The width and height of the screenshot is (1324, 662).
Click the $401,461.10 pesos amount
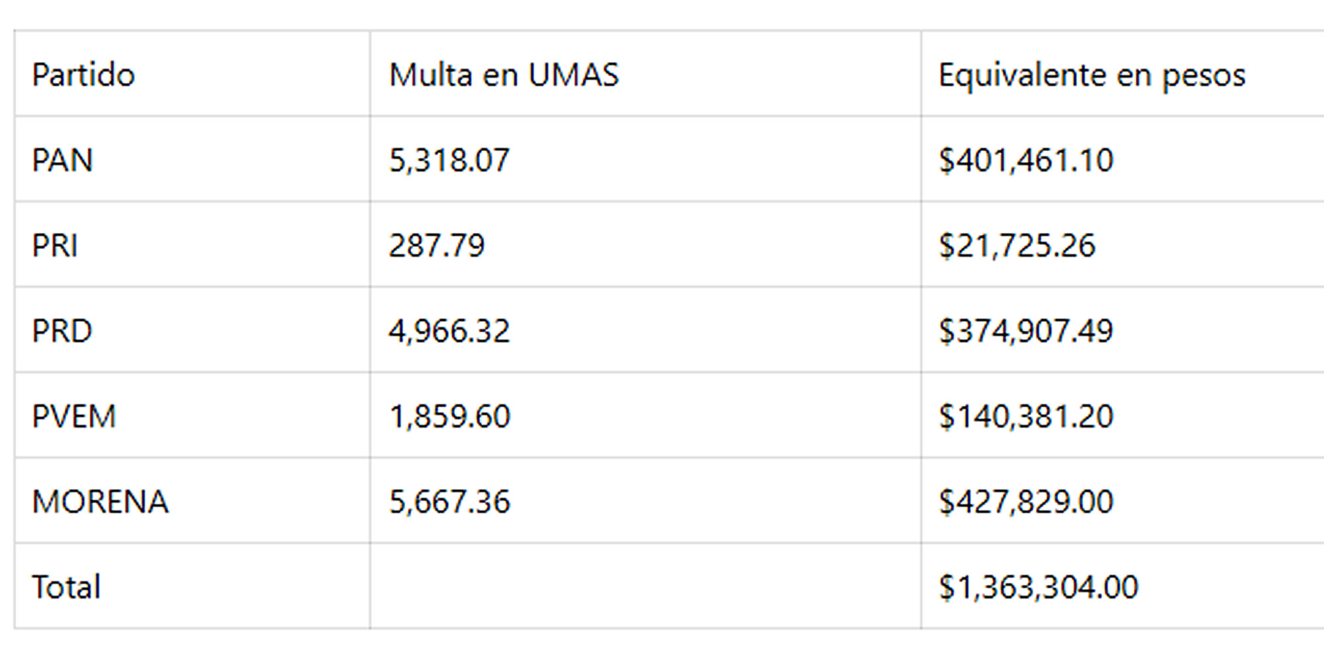click(1026, 160)
